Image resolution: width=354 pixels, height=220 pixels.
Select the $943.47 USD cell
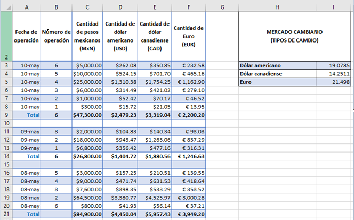pos(120,140)
